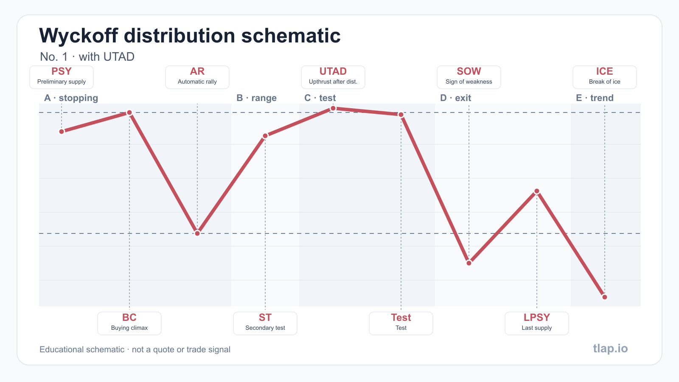
Task: Open the tlap.io watermark link
Action: click(x=610, y=348)
